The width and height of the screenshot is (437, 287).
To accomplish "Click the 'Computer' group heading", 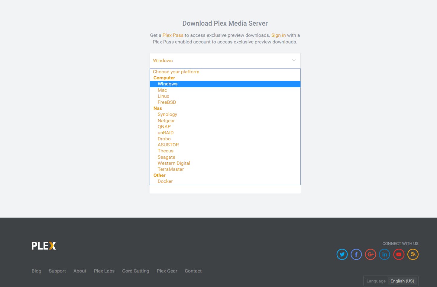I will click(164, 78).
